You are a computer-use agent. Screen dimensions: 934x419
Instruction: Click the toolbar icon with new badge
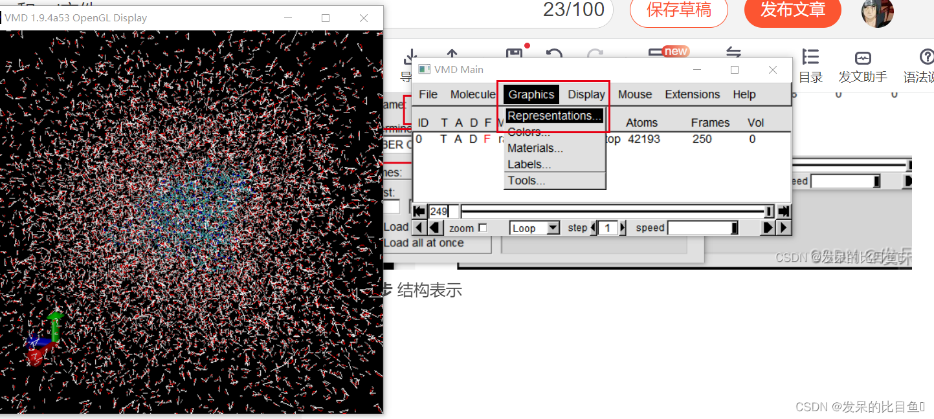pyautogui.click(x=669, y=52)
